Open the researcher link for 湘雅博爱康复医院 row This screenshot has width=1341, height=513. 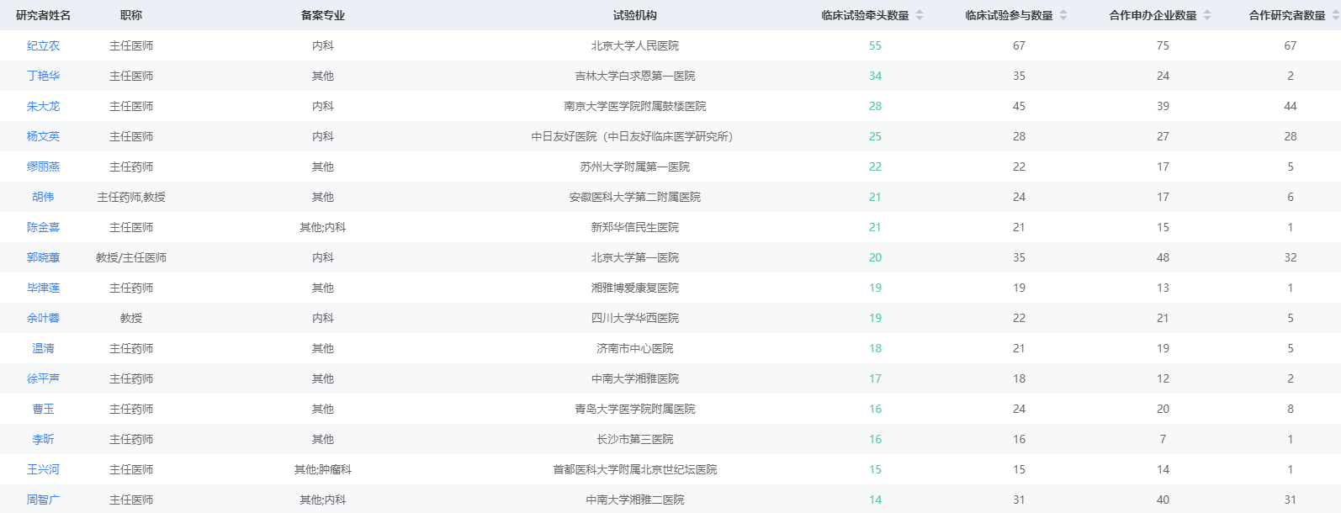click(43, 288)
